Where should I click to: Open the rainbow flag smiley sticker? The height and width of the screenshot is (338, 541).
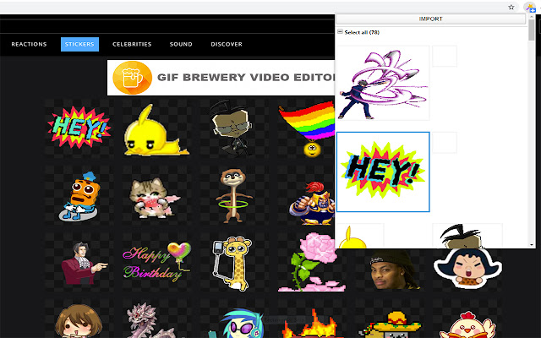306,129
